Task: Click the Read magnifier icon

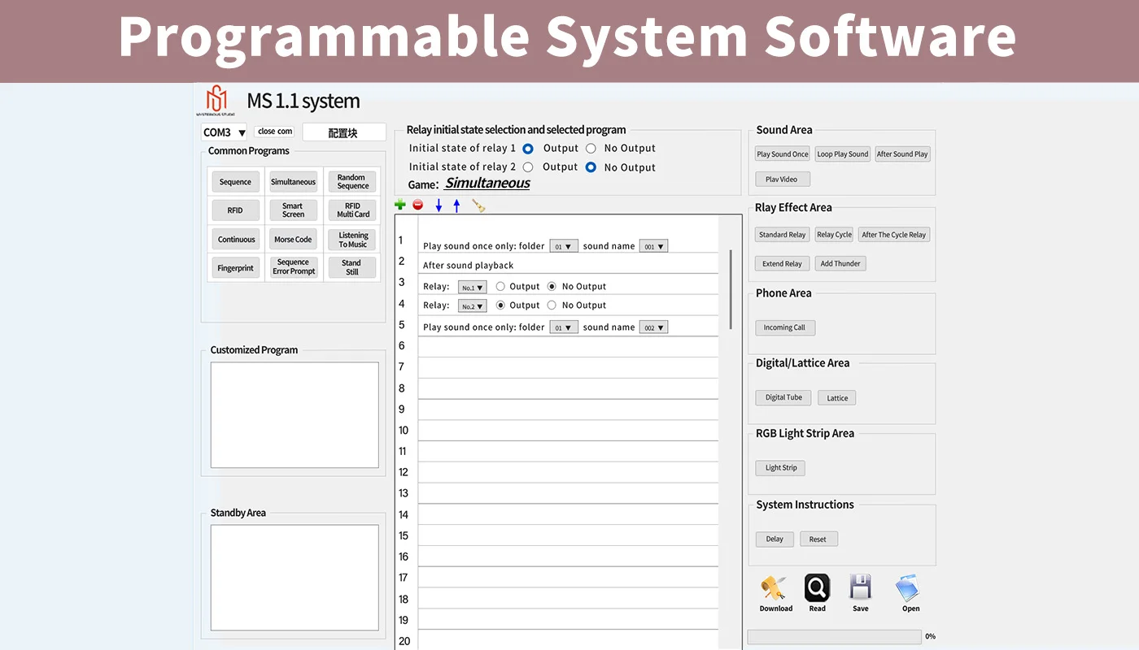Action: (817, 587)
